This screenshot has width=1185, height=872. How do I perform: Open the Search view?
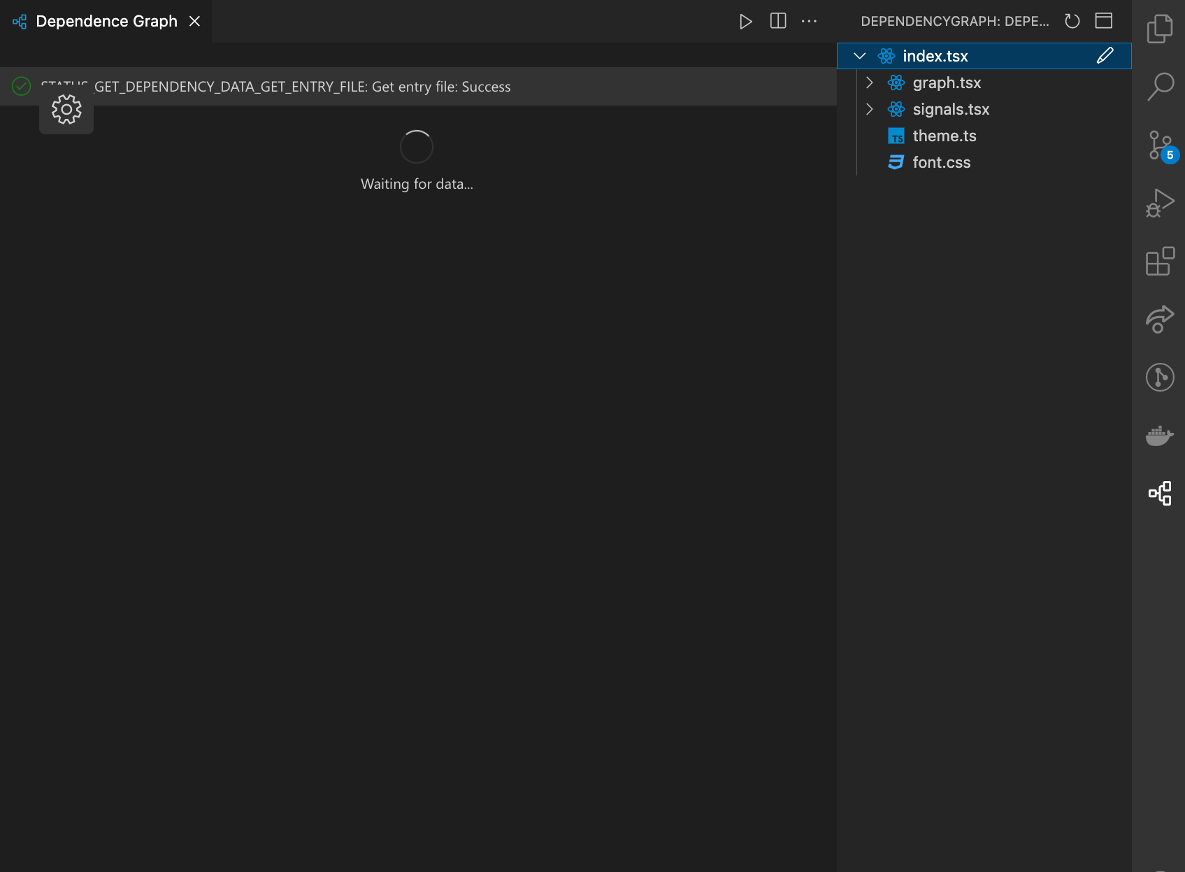[x=1160, y=86]
